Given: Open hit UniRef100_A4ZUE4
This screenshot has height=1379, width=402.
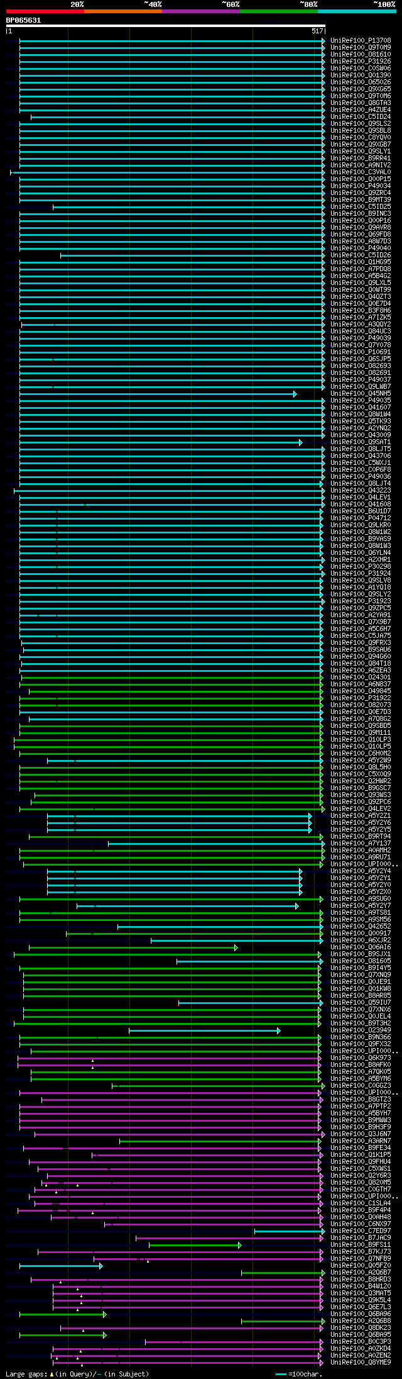Looking at the screenshot, I should 361,110.
